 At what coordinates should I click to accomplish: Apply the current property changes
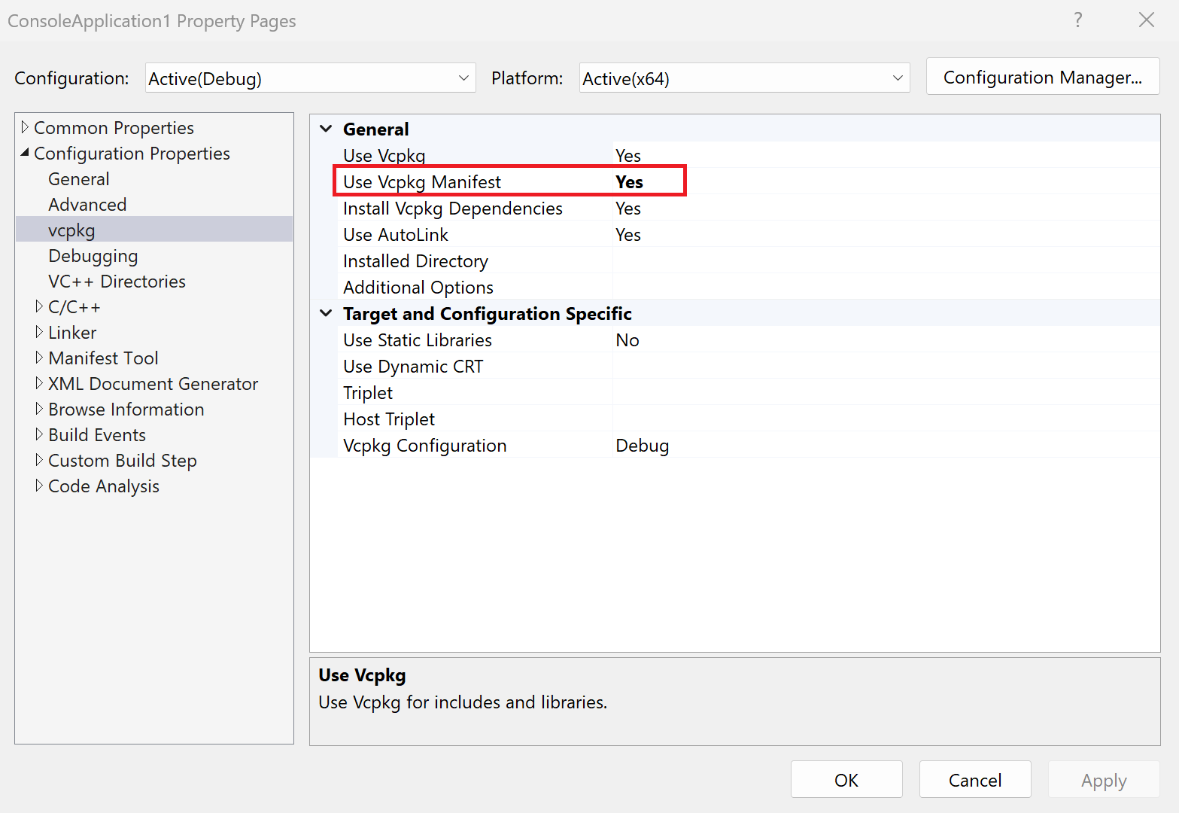(x=1103, y=779)
